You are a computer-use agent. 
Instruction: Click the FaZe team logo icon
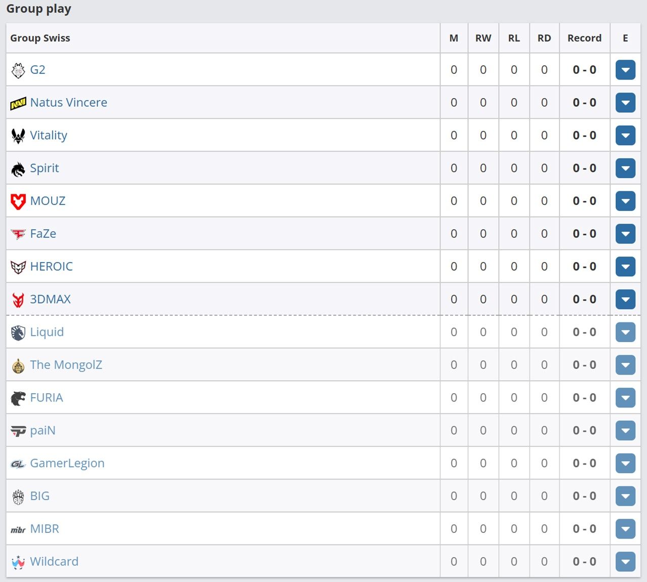[18, 234]
